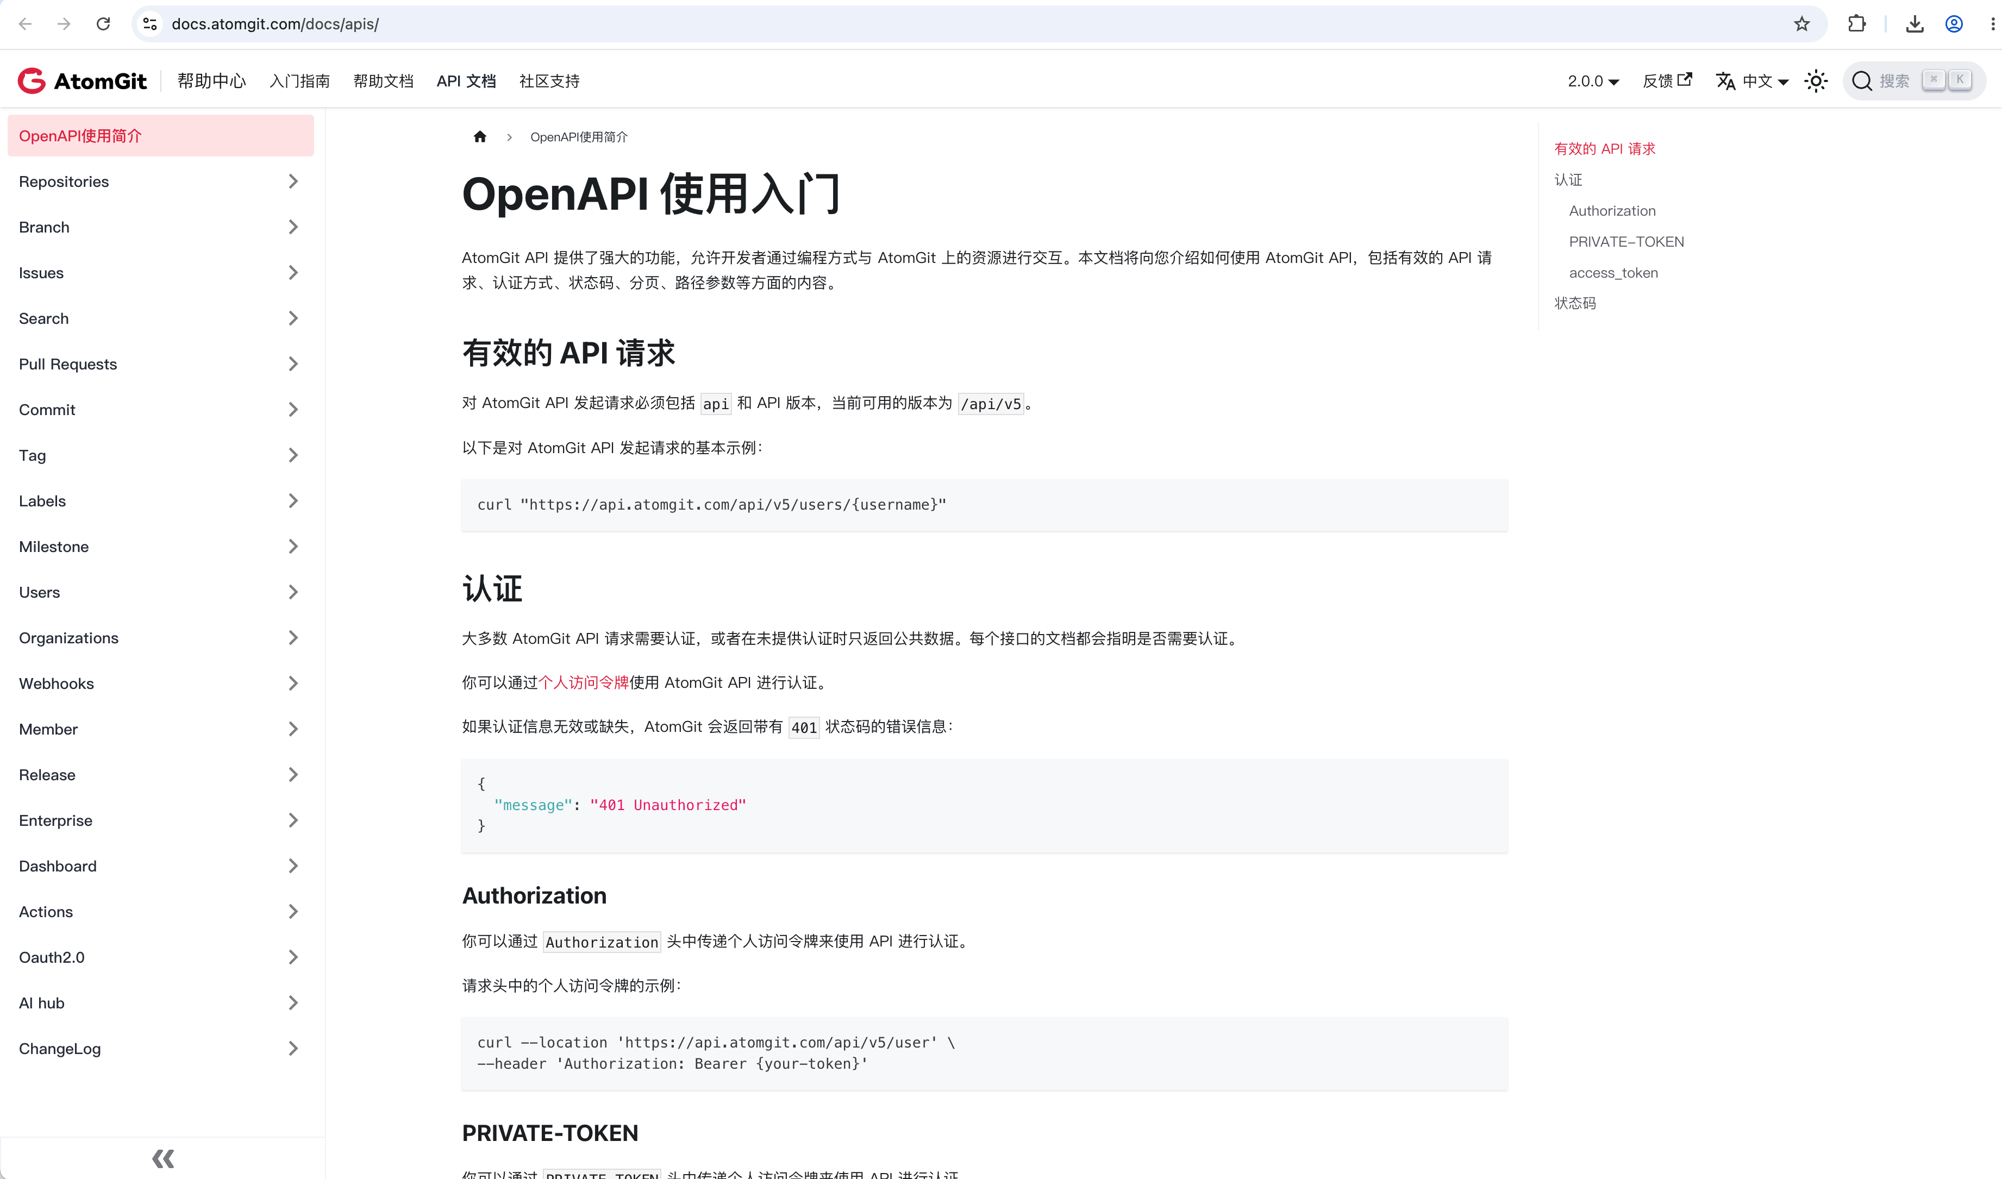2002x1179 pixels.
Task: Jump to Authorization in table of contents
Action: tap(1612, 211)
